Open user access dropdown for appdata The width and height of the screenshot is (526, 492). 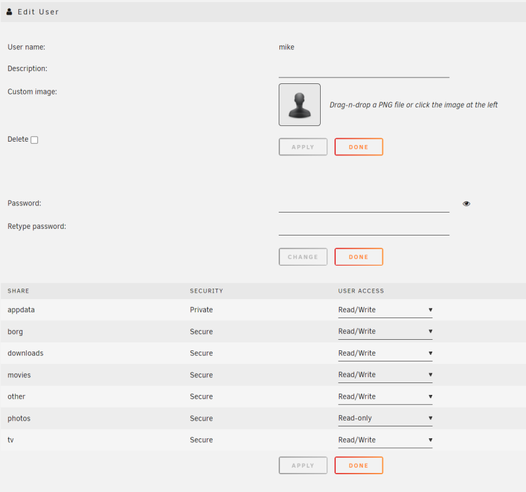pos(385,310)
